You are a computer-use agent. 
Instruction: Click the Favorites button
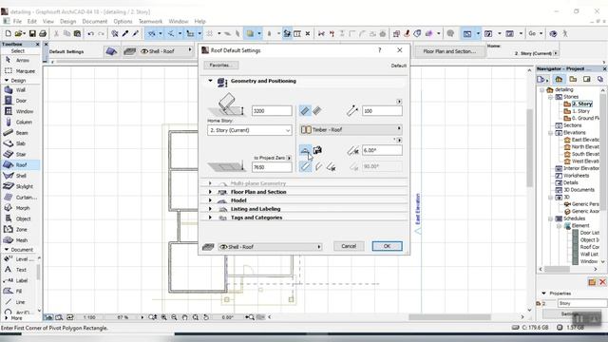click(221, 66)
